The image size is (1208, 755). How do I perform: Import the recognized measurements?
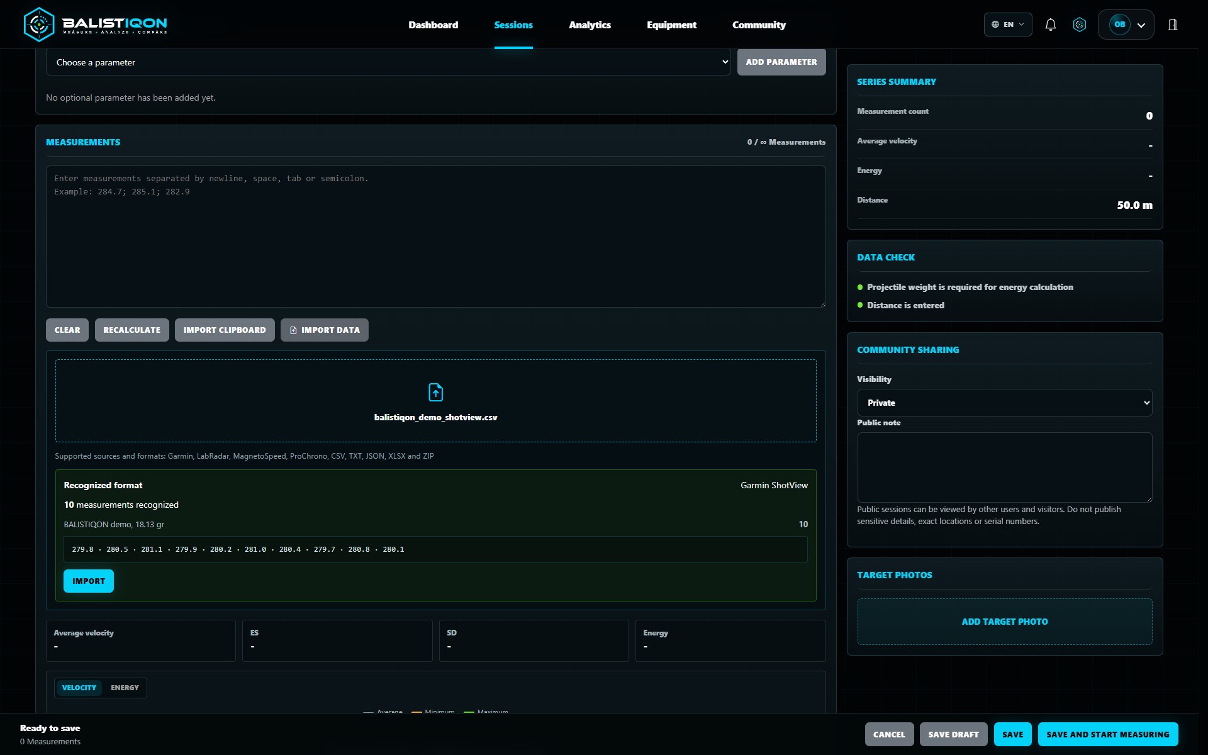pos(89,581)
